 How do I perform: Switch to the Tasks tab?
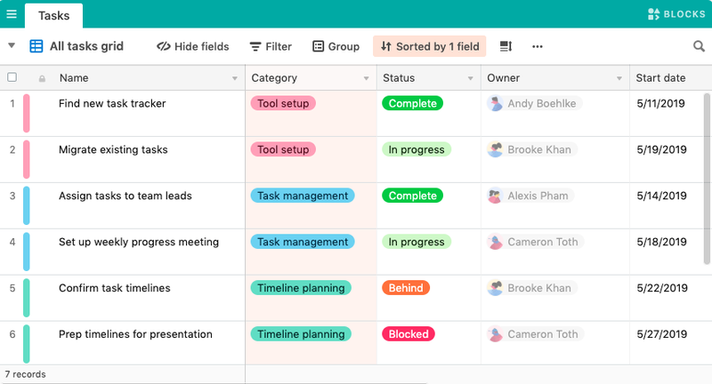[53, 16]
